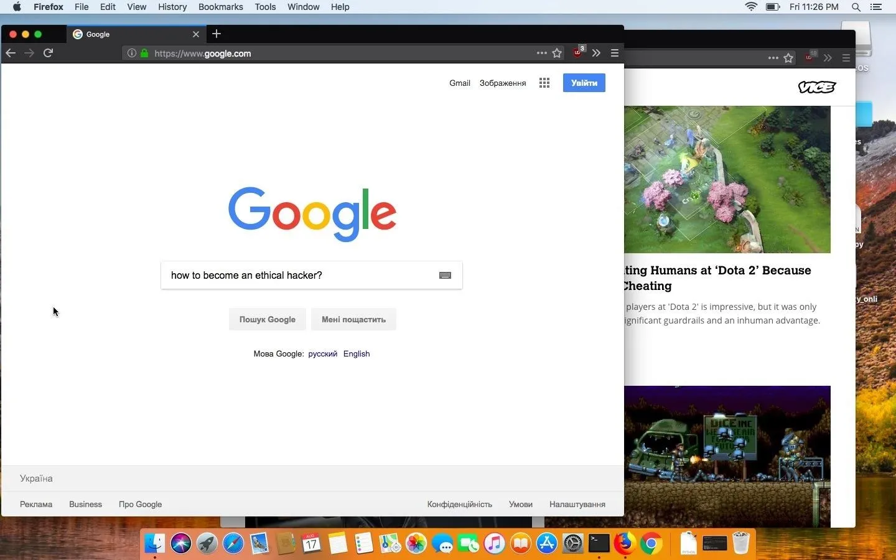Open the Window menu
This screenshot has width=896, height=560.
click(304, 7)
